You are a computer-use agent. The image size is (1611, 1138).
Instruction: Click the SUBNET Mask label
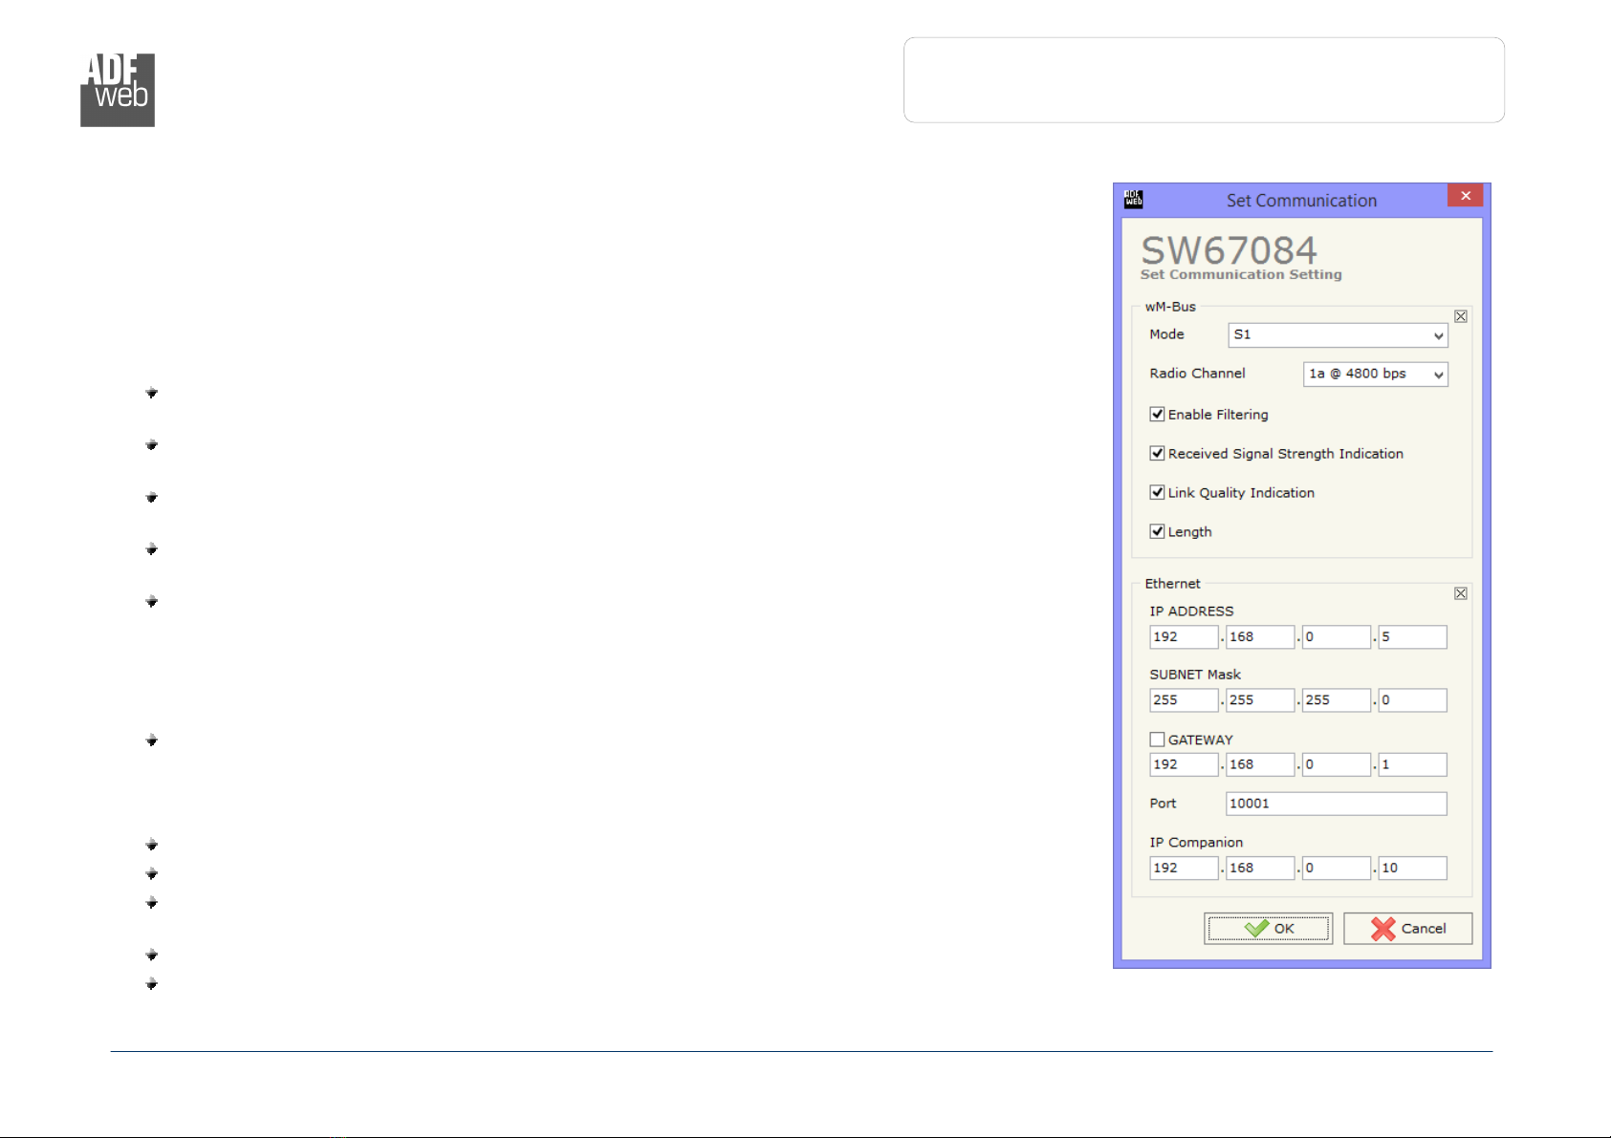1195,675
